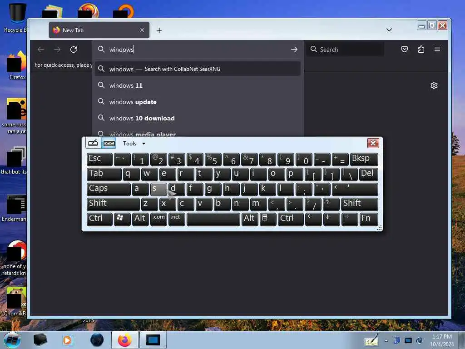Choose suggestion windows 11
This screenshot has height=349, width=465.
click(x=198, y=85)
